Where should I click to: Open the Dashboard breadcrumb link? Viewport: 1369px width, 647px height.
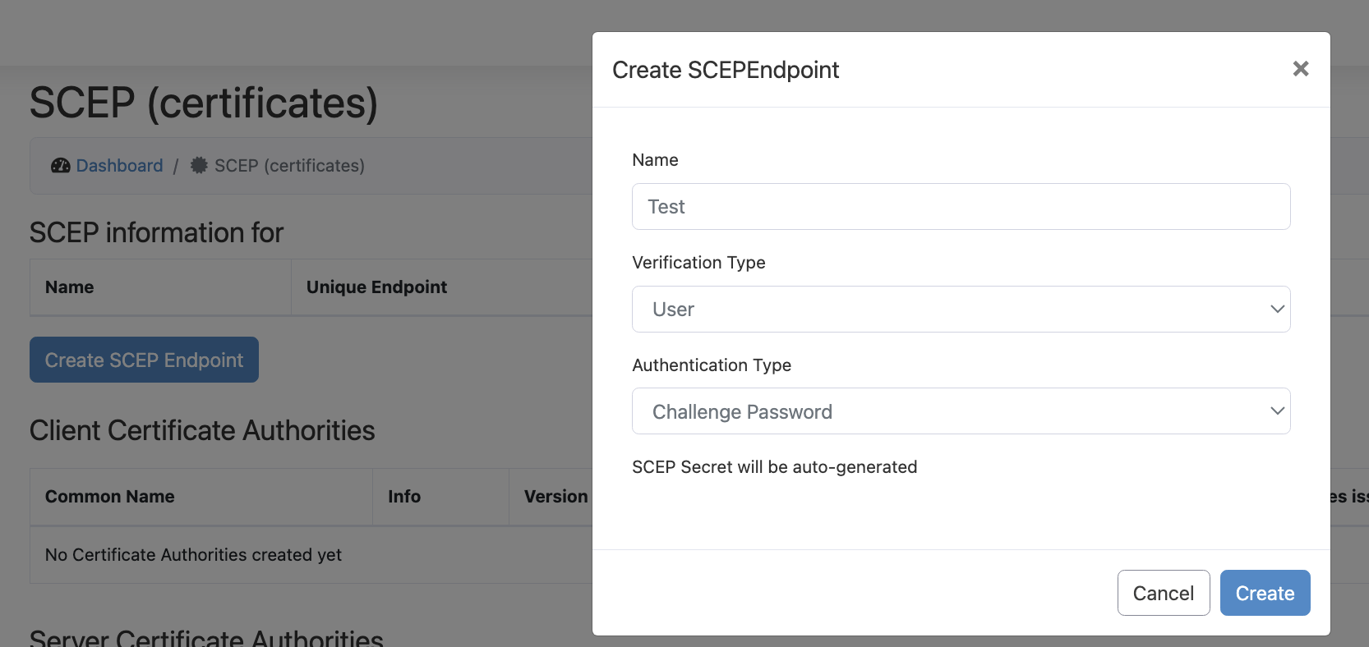click(119, 166)
